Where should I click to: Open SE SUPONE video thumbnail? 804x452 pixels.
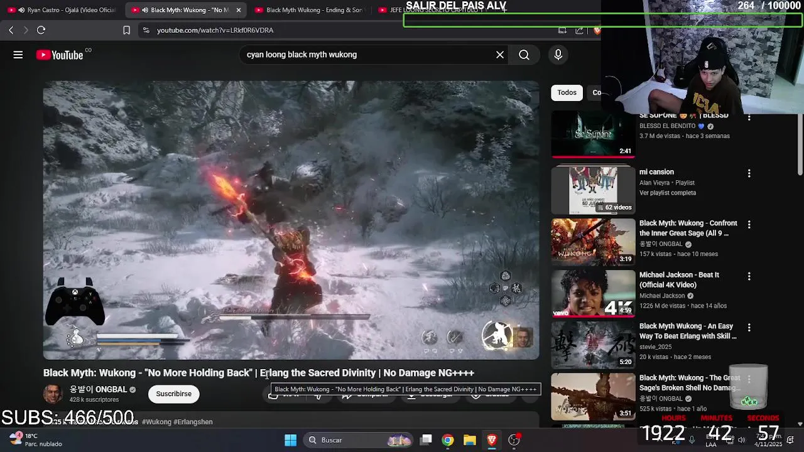click(593, 134)
